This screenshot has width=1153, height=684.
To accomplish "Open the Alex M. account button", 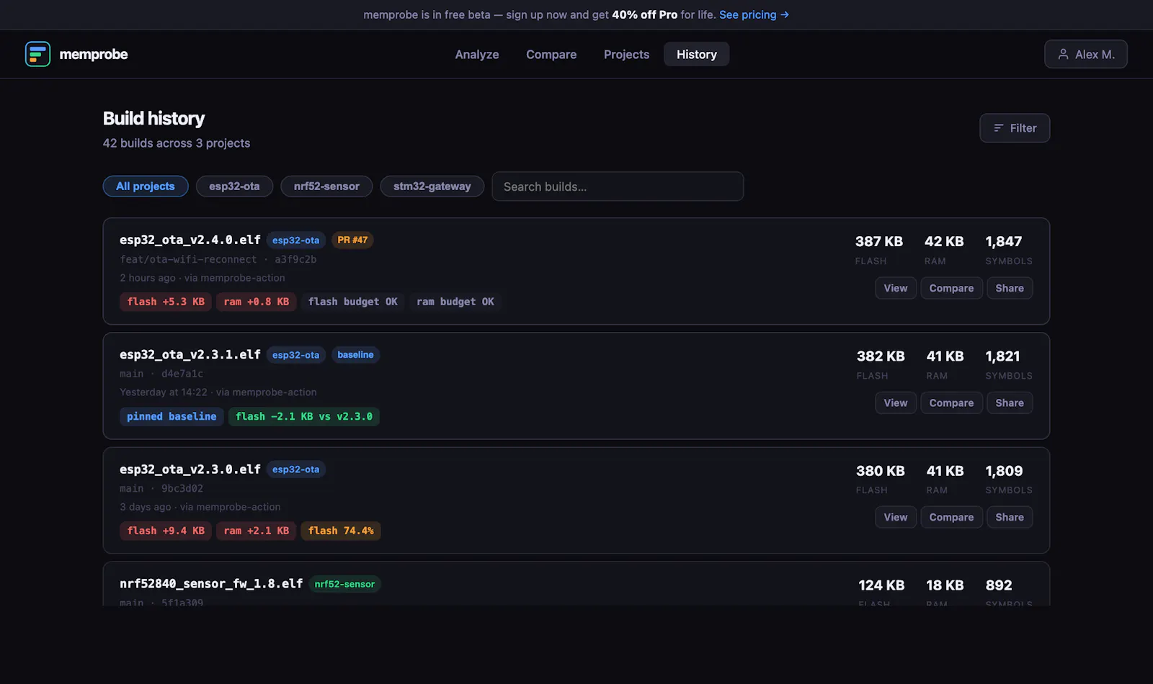I will (1086, 54).
